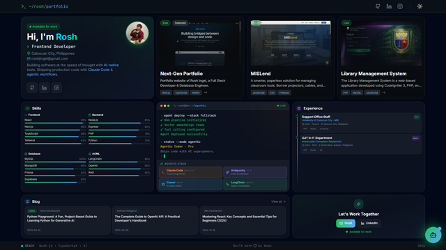Click the 'Immaculate Conception Polytechnic' link
Viewport: 446px width, 250px height.
[x=321, y=142]
